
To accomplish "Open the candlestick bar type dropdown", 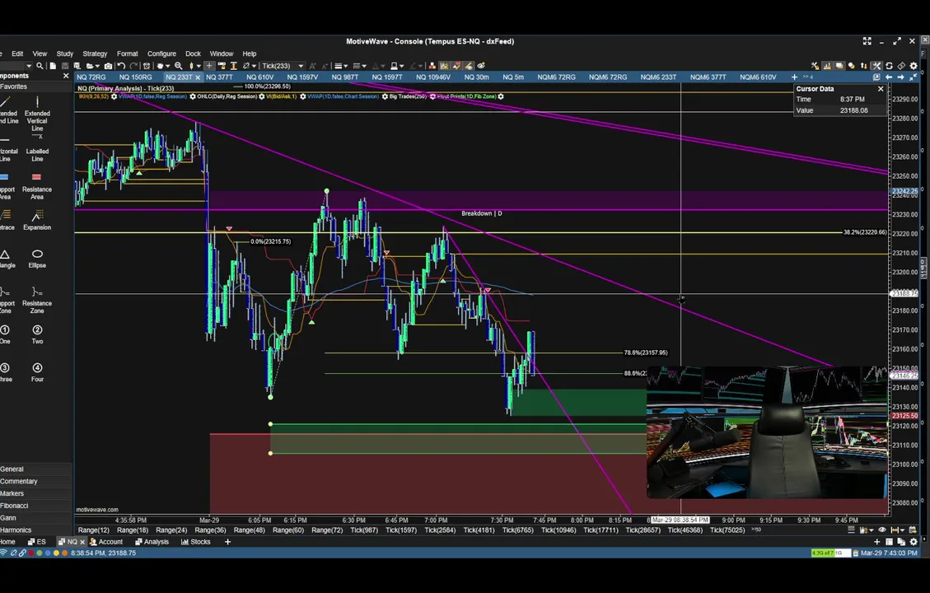I will click(x=199, y=66).
